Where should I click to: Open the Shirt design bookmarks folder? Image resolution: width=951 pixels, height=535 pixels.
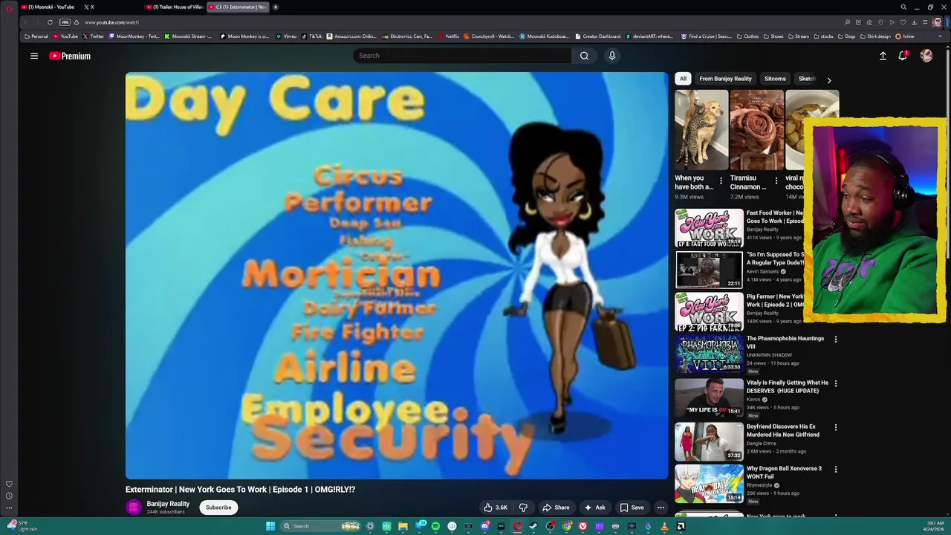[x=874, y=36]
